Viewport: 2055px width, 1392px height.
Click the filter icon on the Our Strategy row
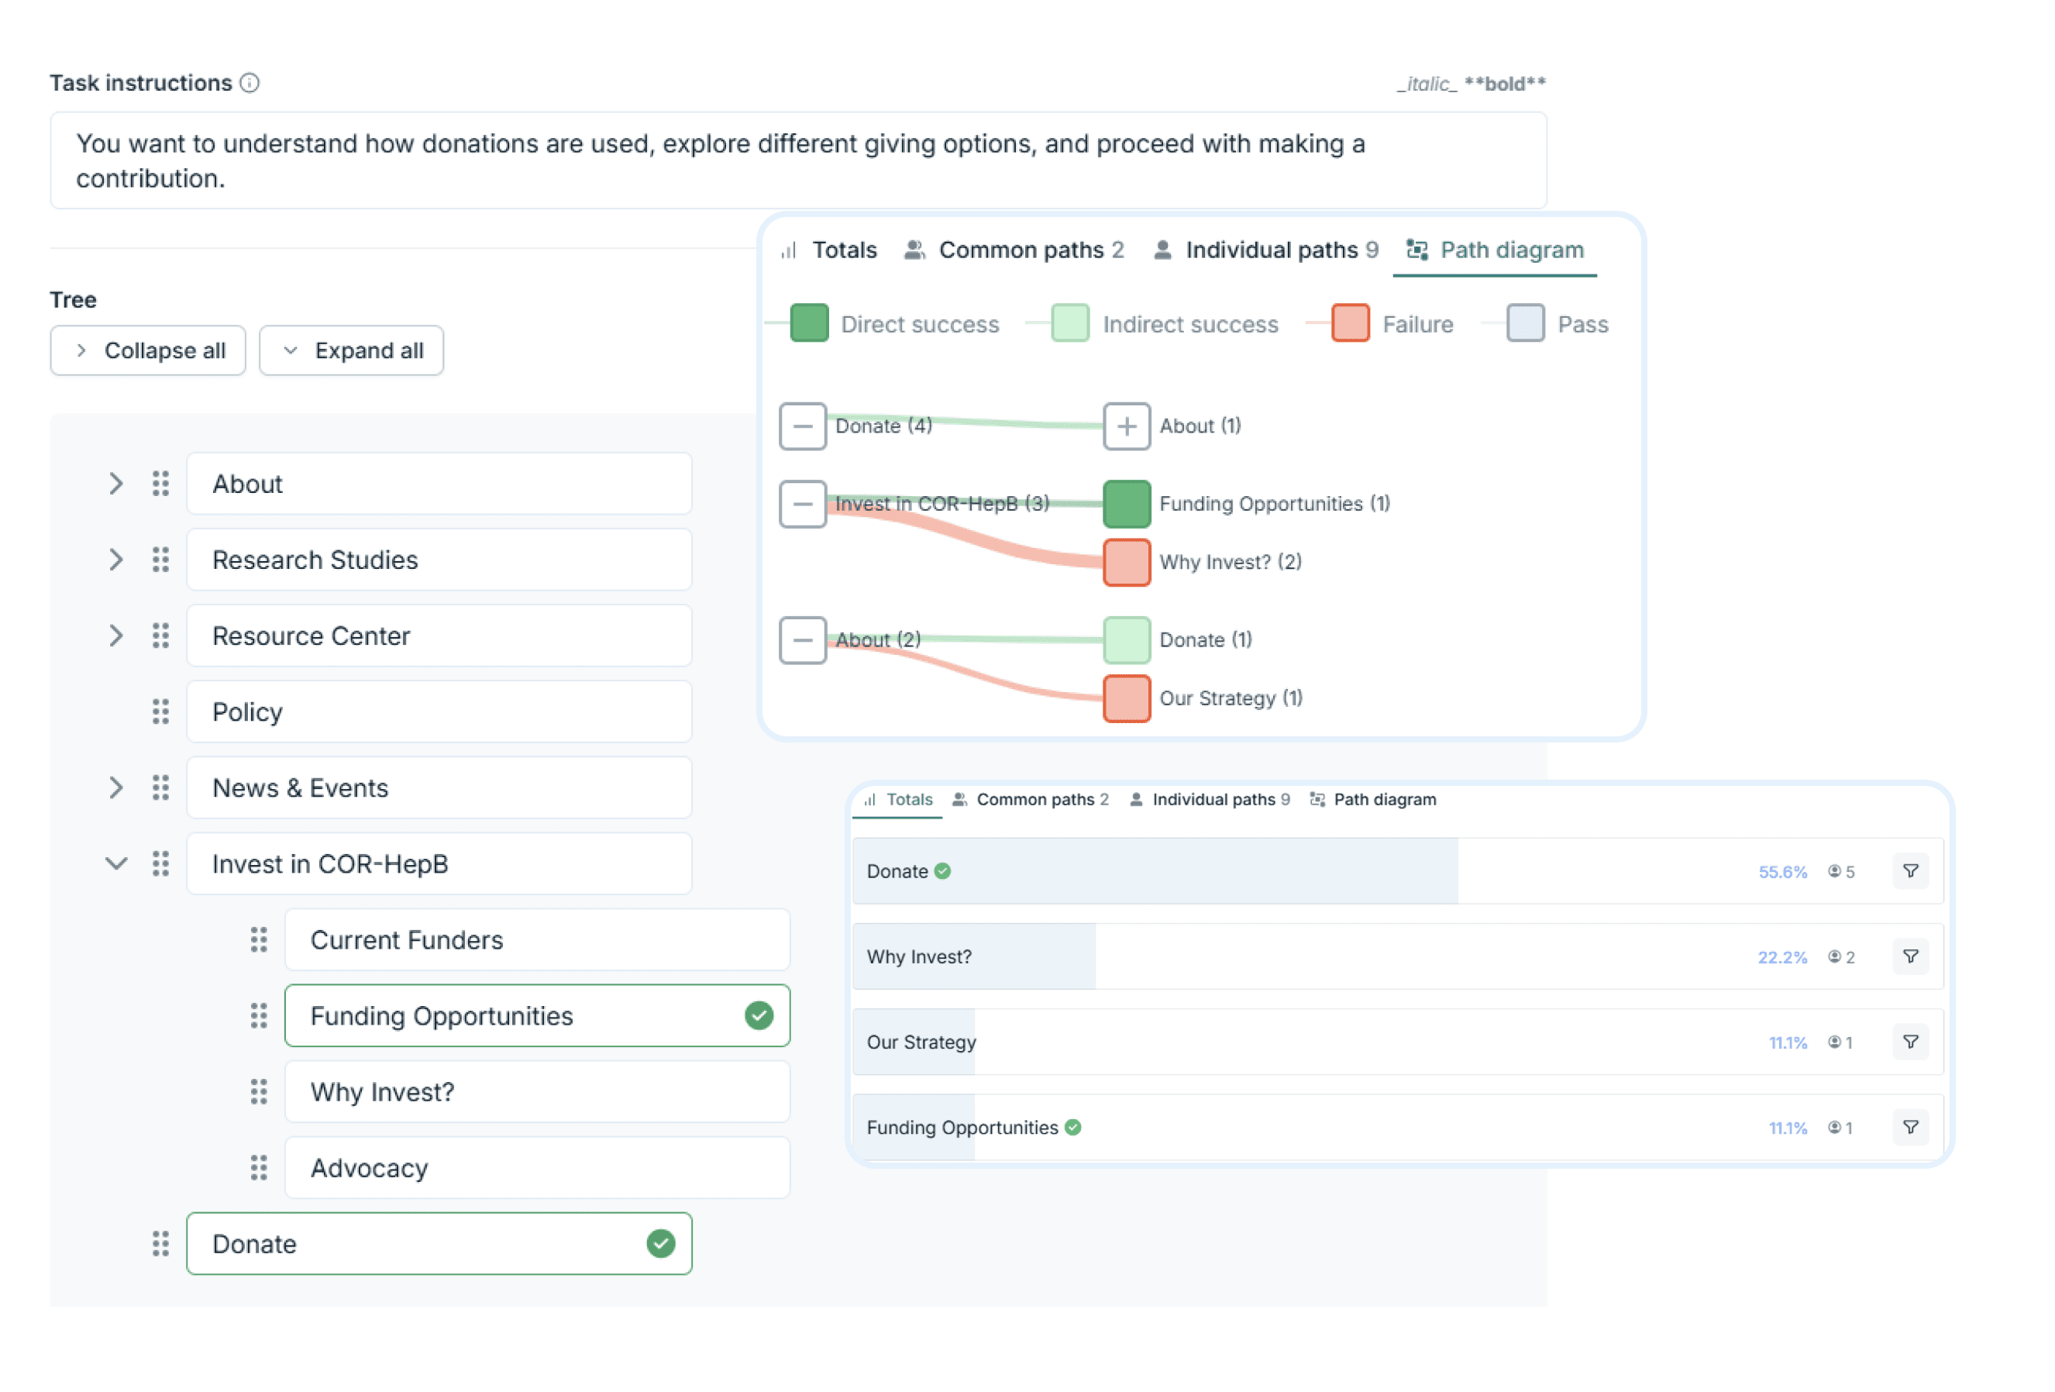[x=1910, y=1042]
